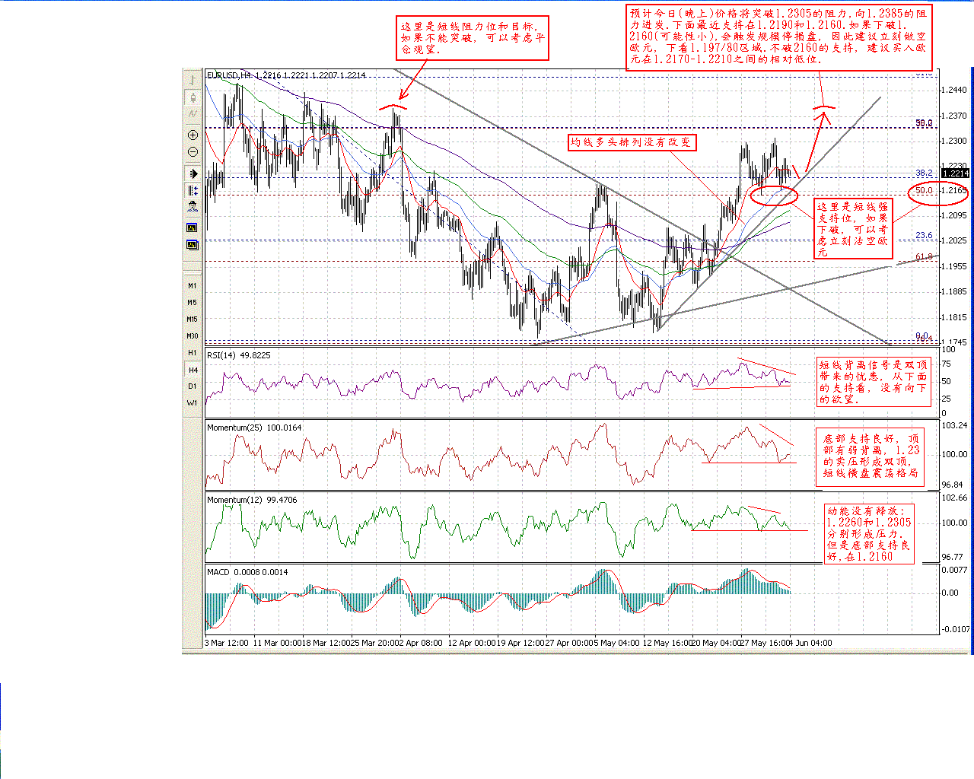974x779 pixels.
Task: Select the H1 timeframe
Action: [193, 353]
